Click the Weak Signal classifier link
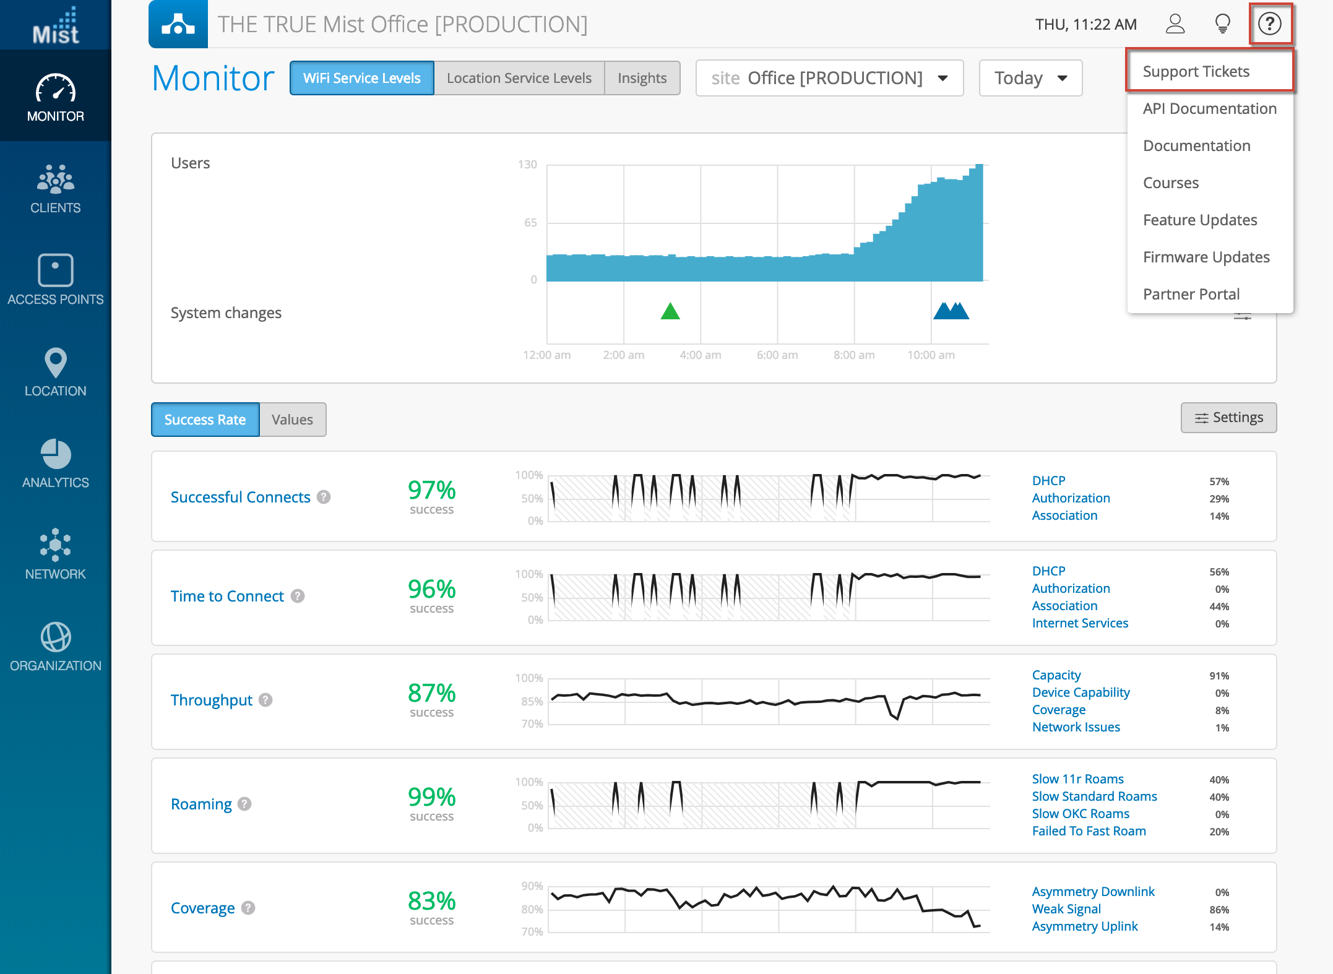The image size is (1333, 974). tap(1066, 909)
